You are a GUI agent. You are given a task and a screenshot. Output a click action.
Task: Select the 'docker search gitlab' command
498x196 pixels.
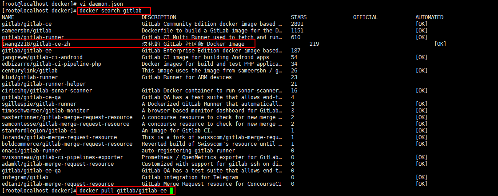pyautogui.click(x=111, y=11)
